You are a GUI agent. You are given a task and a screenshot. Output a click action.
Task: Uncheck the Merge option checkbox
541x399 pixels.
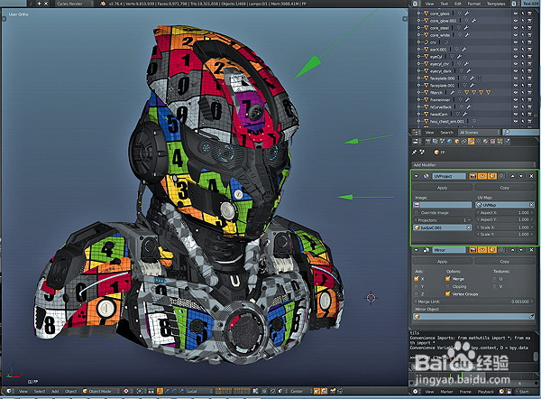click(448, 278)
